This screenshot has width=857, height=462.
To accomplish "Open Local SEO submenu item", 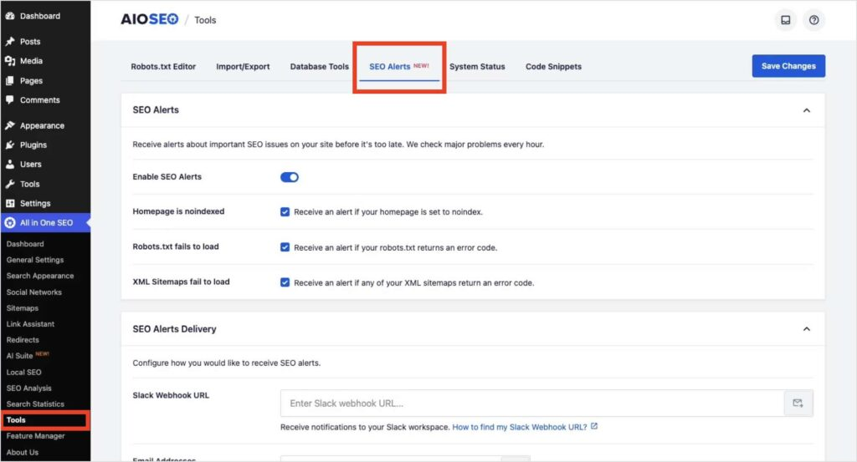I will (x=24, y=372).
